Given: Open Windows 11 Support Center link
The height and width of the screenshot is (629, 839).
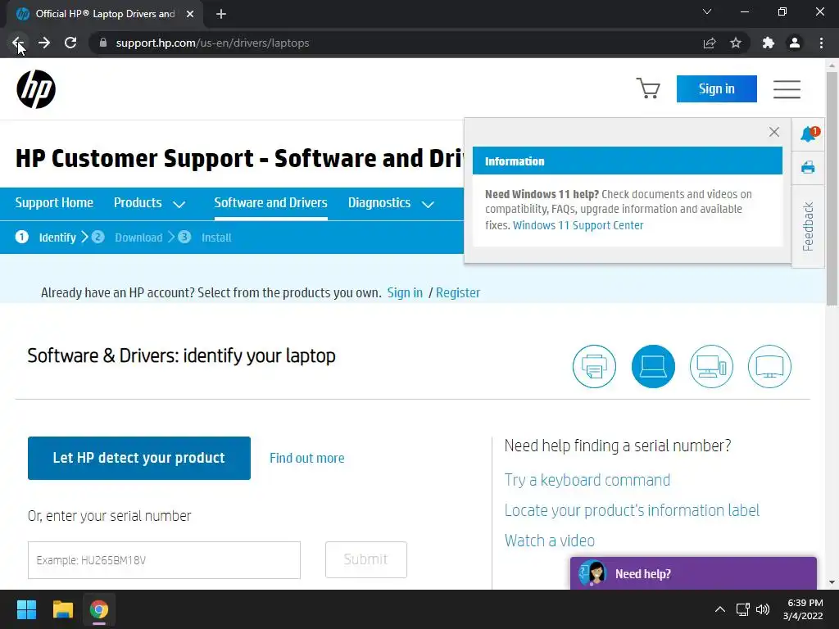Looking at the screenshot, I should tap(578, 225).
